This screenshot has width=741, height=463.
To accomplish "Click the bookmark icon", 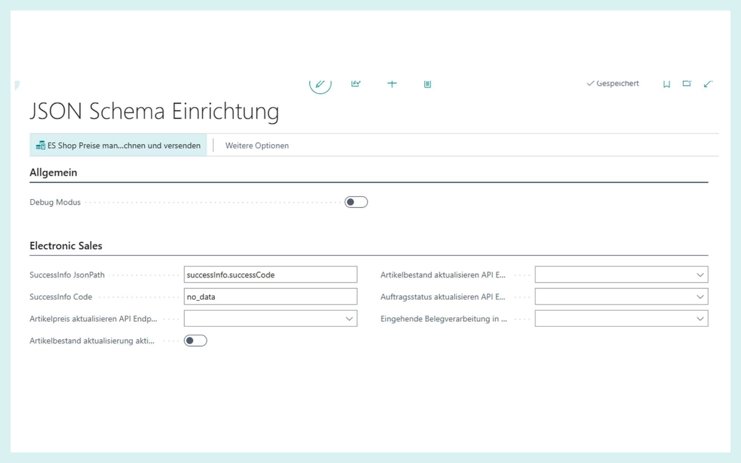I will point(666,84).
